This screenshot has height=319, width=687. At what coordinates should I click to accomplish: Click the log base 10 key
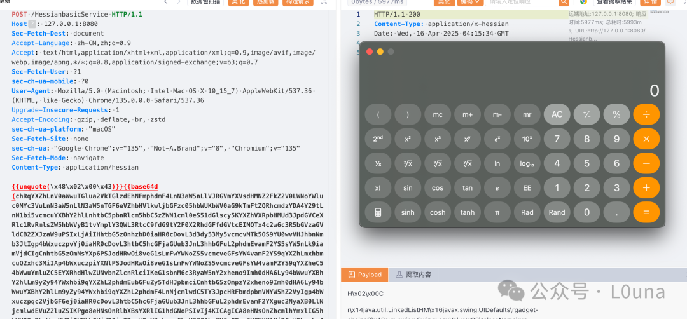click(527, 163)
